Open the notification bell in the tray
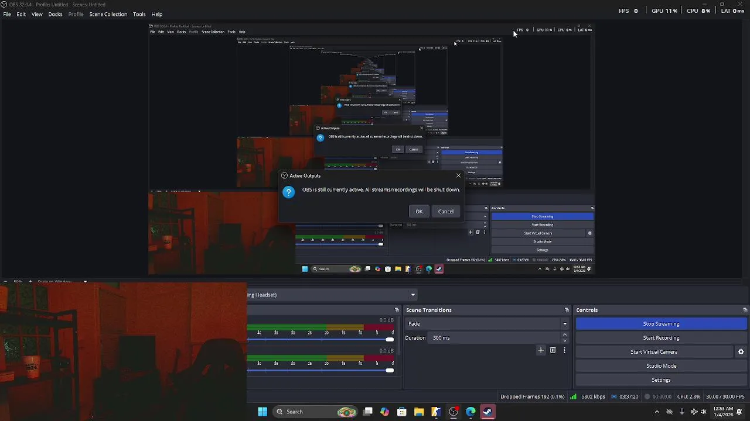This screenshot has width=750, height=421. tap(740, 412)
